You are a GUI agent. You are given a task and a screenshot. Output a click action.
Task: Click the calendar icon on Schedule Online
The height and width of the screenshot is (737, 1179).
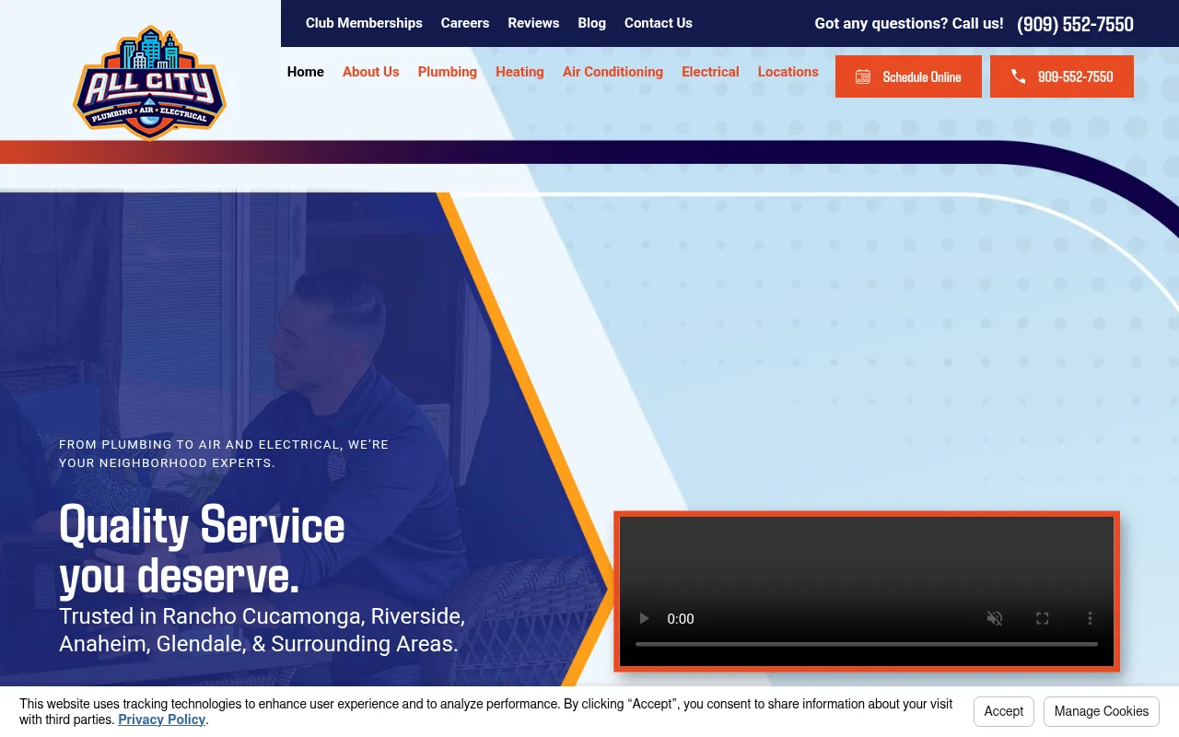[x=862, y=76]
